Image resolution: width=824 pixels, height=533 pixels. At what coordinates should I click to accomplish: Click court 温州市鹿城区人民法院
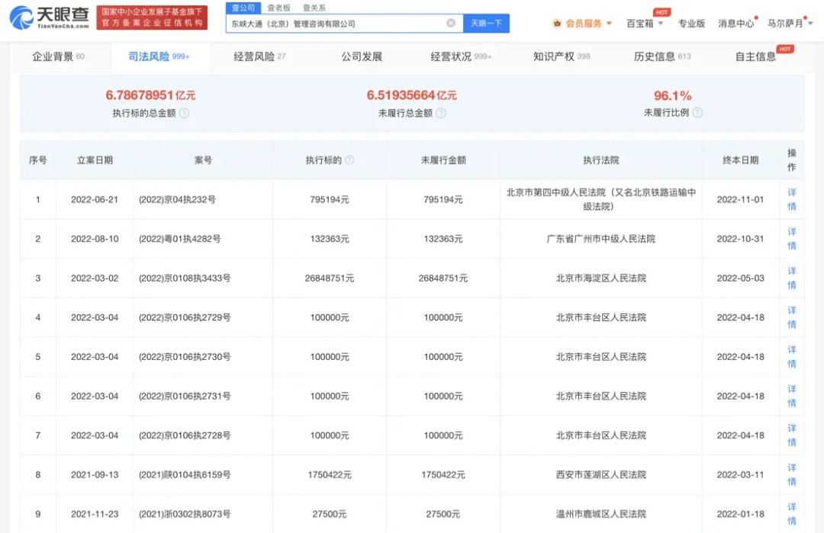click(x=601, y=514)
